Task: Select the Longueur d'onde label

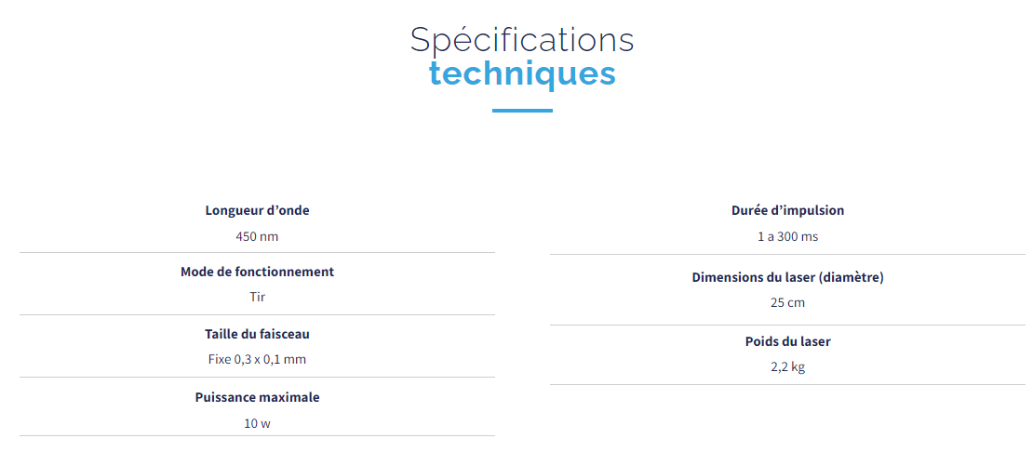Action: (x=257, y=210)
